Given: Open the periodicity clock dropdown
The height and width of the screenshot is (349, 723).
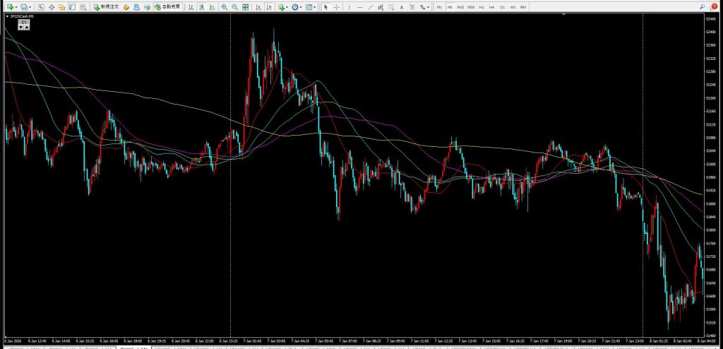Looking at the screenshot, I should click(x=297, y=6).
